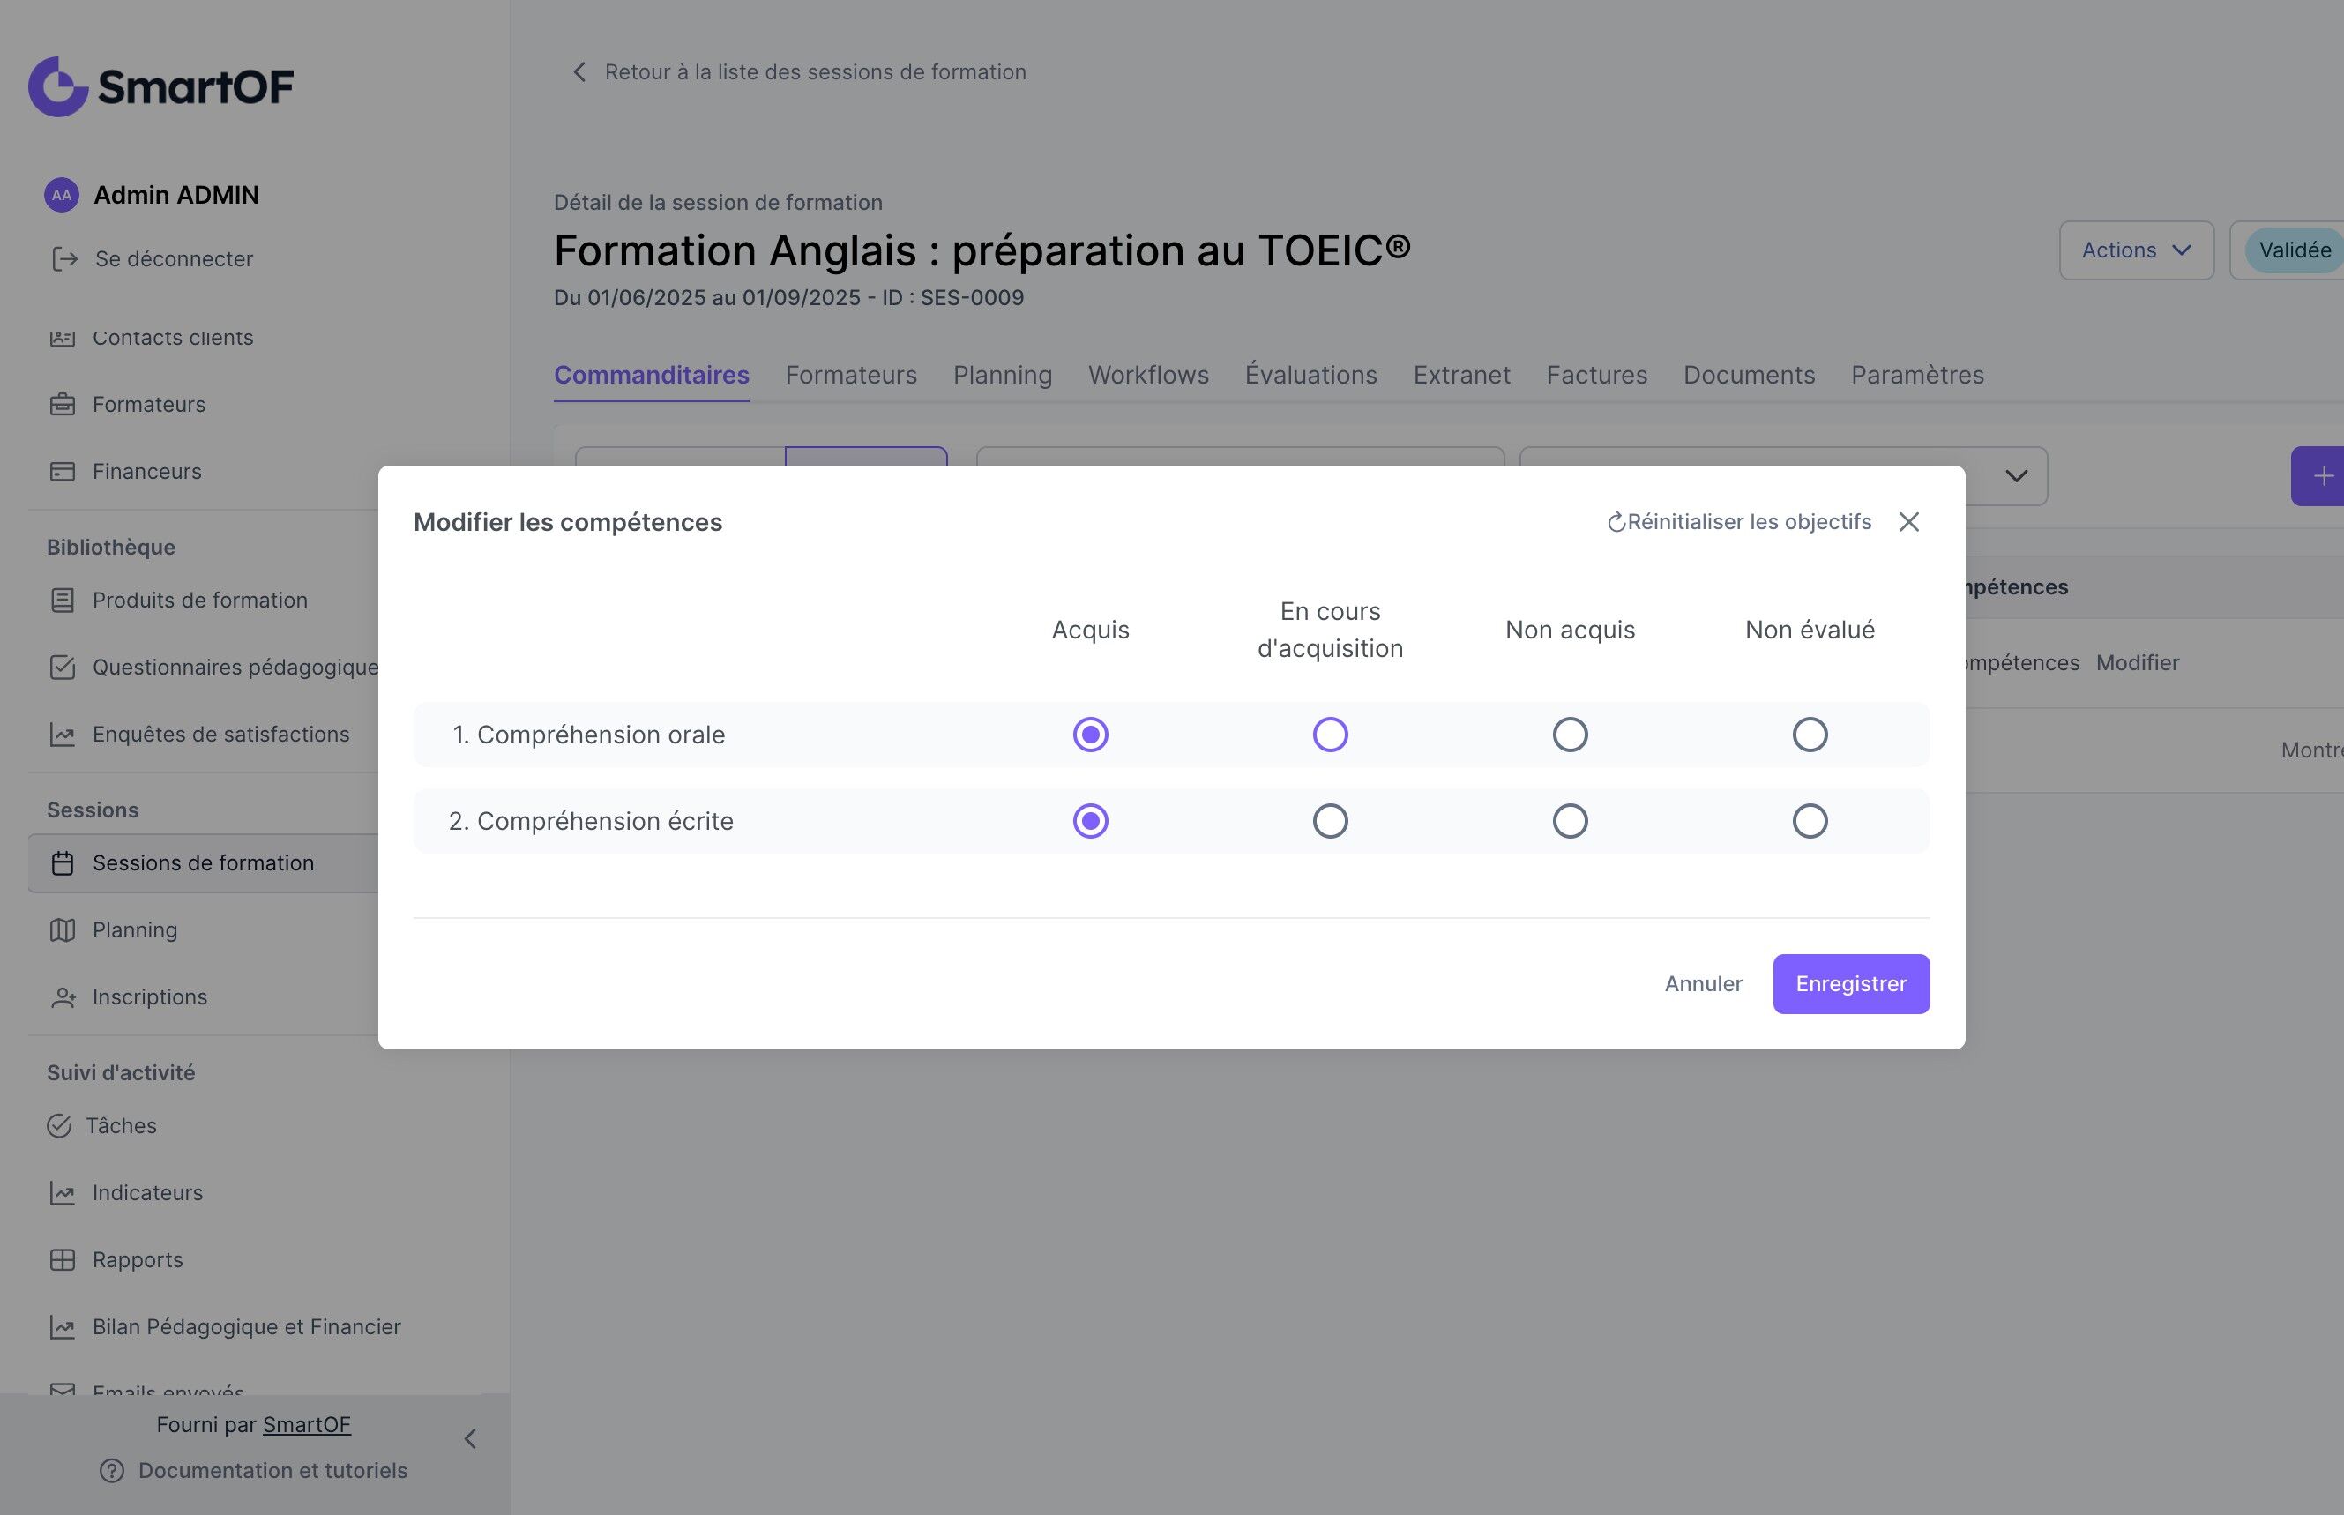Click the Rapports grid icon in the sidebar

pyautogui.click(x=62, y=1259)
